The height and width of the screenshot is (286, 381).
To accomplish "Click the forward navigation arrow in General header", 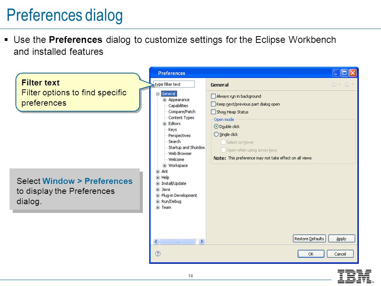I will pos(347,84).
